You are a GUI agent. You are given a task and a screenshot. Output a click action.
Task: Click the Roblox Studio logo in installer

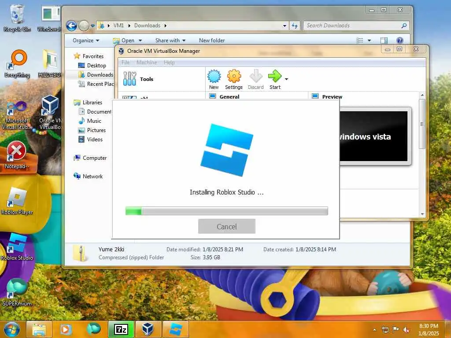click(227, 150)
